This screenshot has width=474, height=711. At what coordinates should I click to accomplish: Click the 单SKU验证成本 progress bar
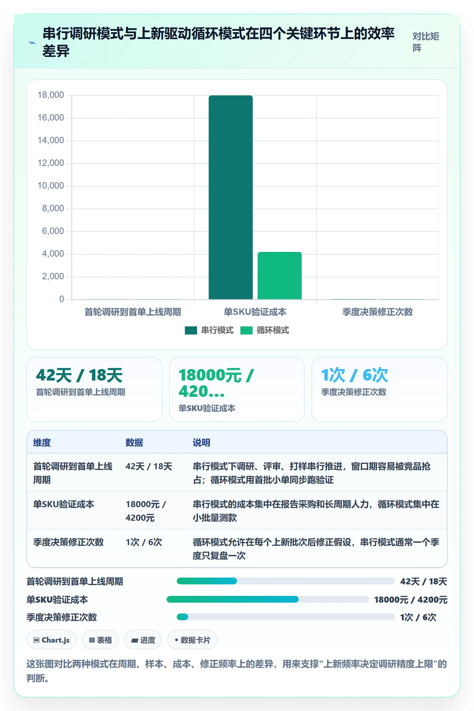pos(267,600)
